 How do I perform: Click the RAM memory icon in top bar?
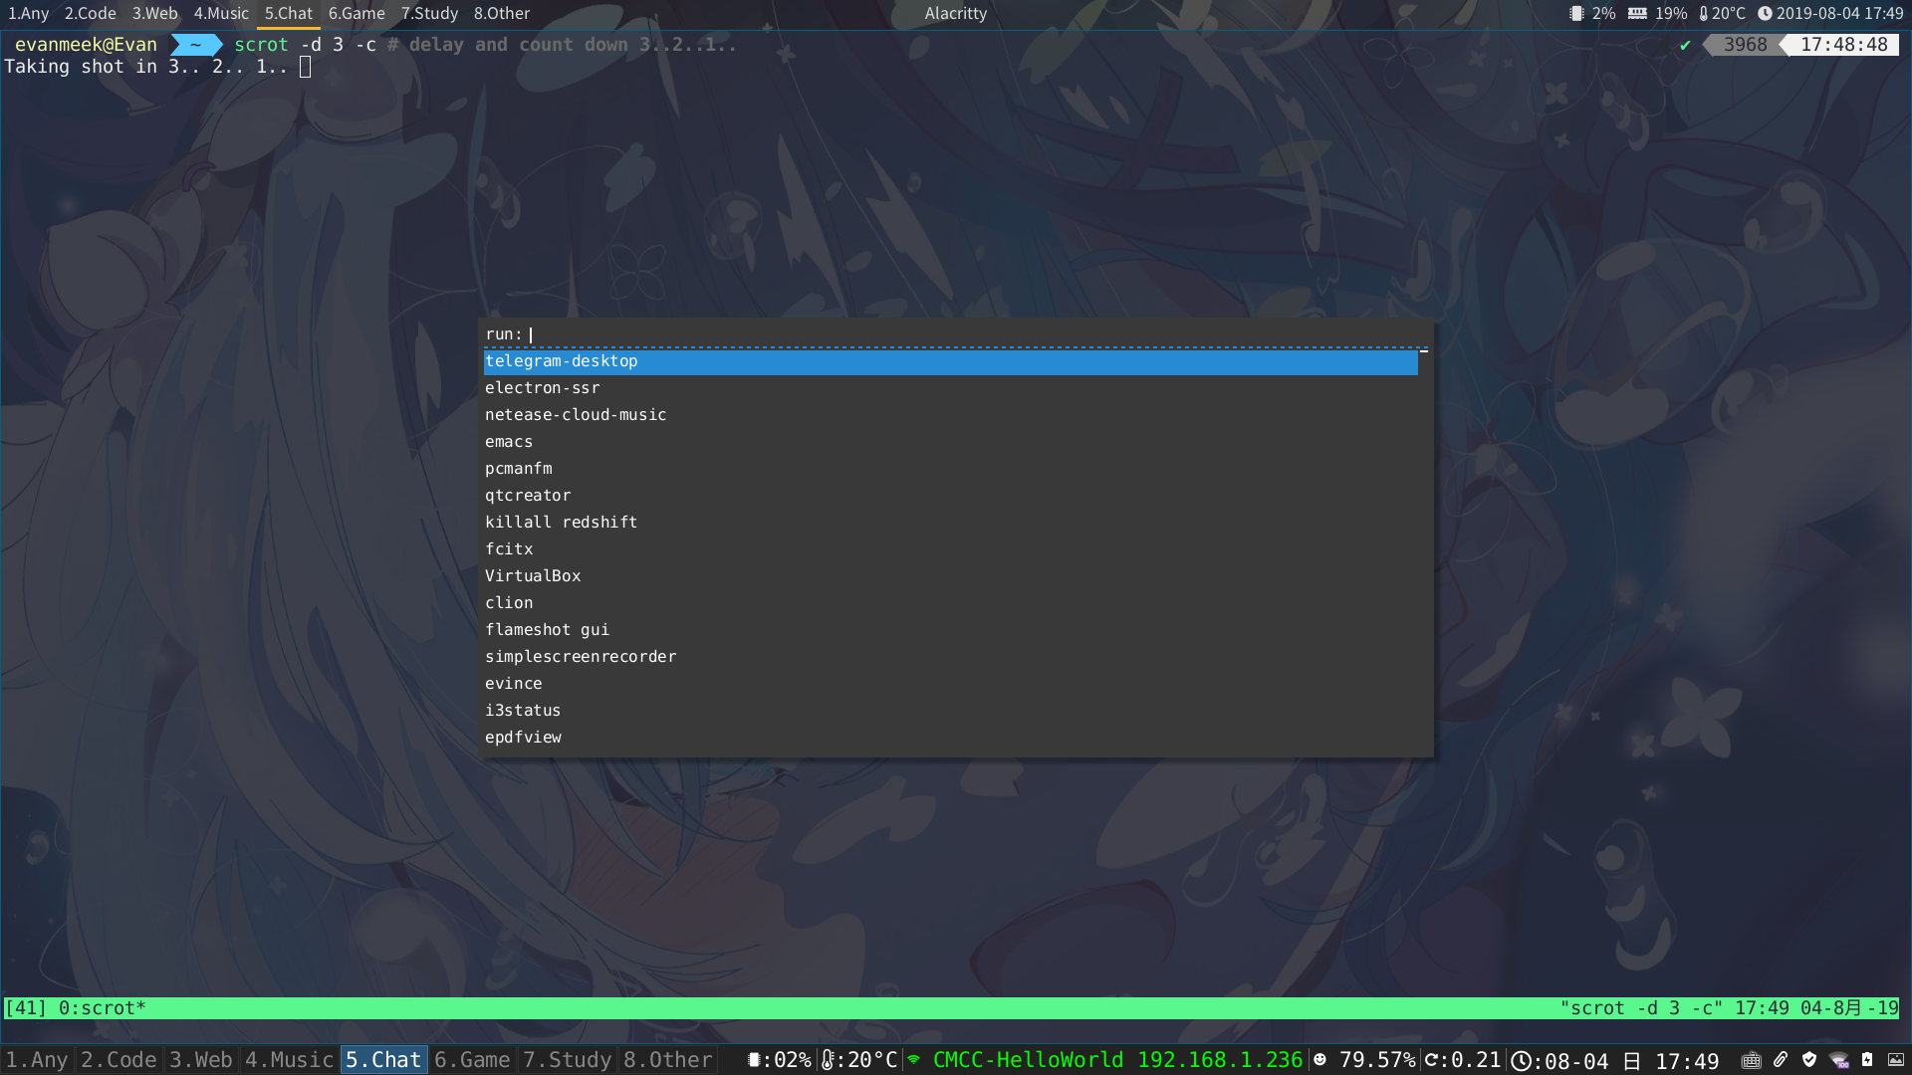(1637, 14)
